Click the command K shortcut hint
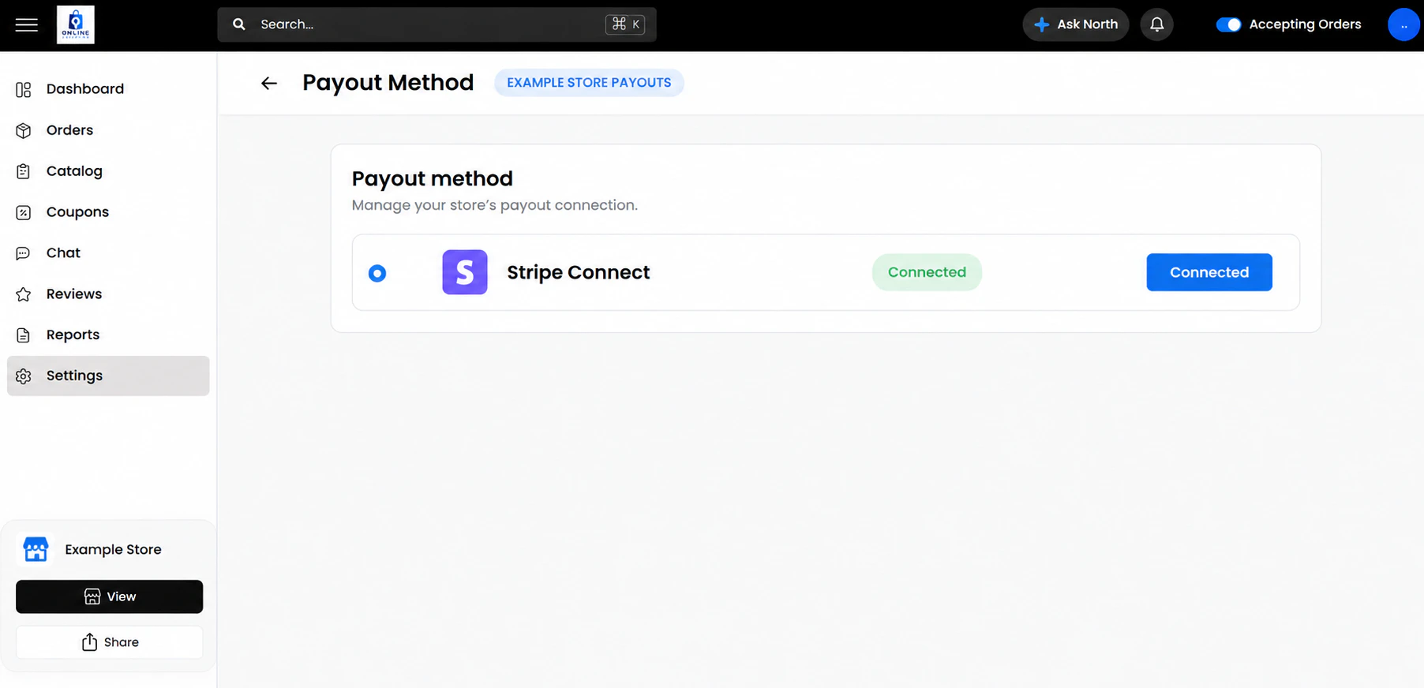 pos(625,24)
